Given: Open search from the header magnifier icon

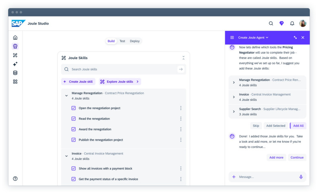Looking at the screenshot, I should (x=271, y=23).
